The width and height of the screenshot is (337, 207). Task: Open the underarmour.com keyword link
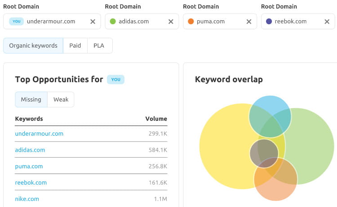(x=39, y=133)
